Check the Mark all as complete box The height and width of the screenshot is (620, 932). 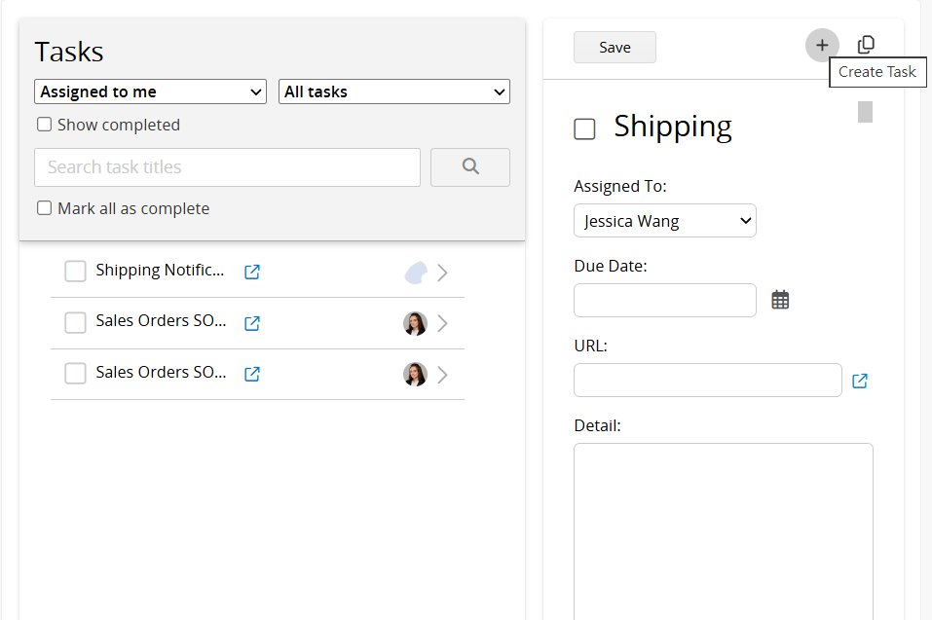(44, 208)
